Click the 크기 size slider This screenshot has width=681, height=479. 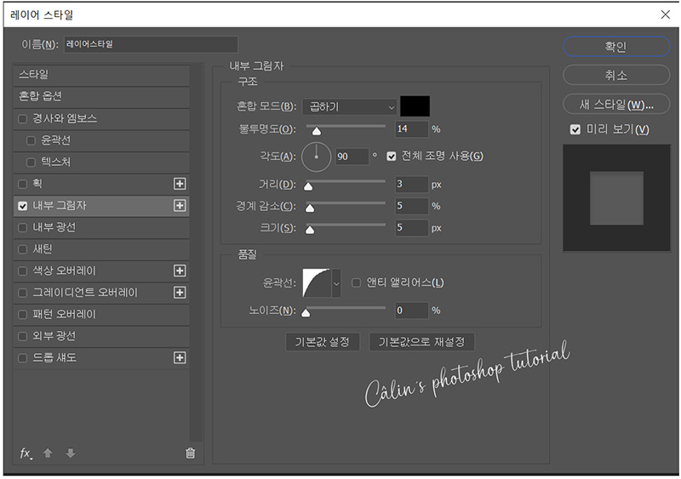coord(346,227)
